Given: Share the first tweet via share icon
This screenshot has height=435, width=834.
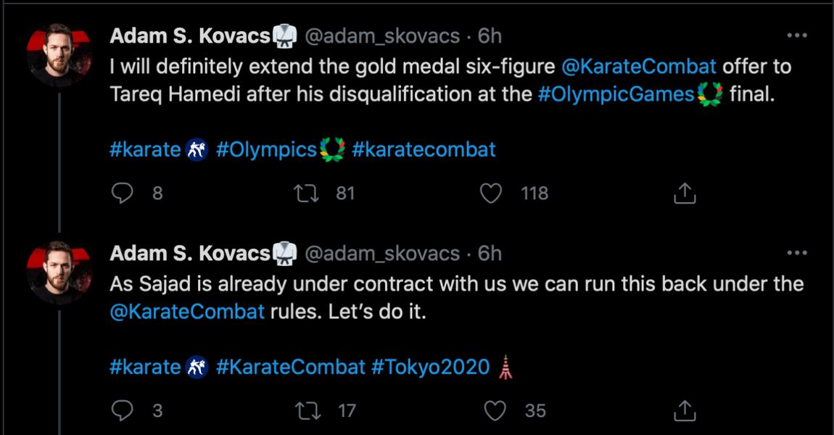Looking at the screenshot, I should pyautogui.click(x=685, y=193).
